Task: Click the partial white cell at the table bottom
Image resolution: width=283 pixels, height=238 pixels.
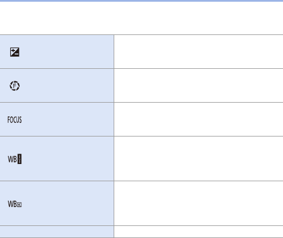Action: [199, 232]
